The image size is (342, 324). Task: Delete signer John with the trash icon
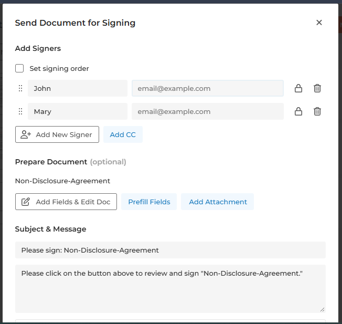[x=317, y=88]
